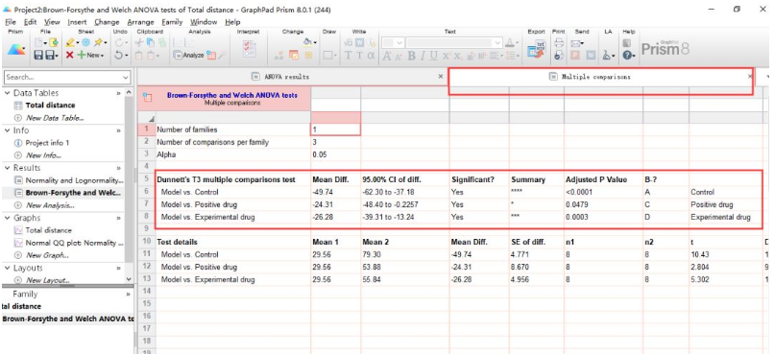Collapse the Graphs section in navigator
Image resolution: width=774 pixels, height=354 pixels.
coord(7,218)
